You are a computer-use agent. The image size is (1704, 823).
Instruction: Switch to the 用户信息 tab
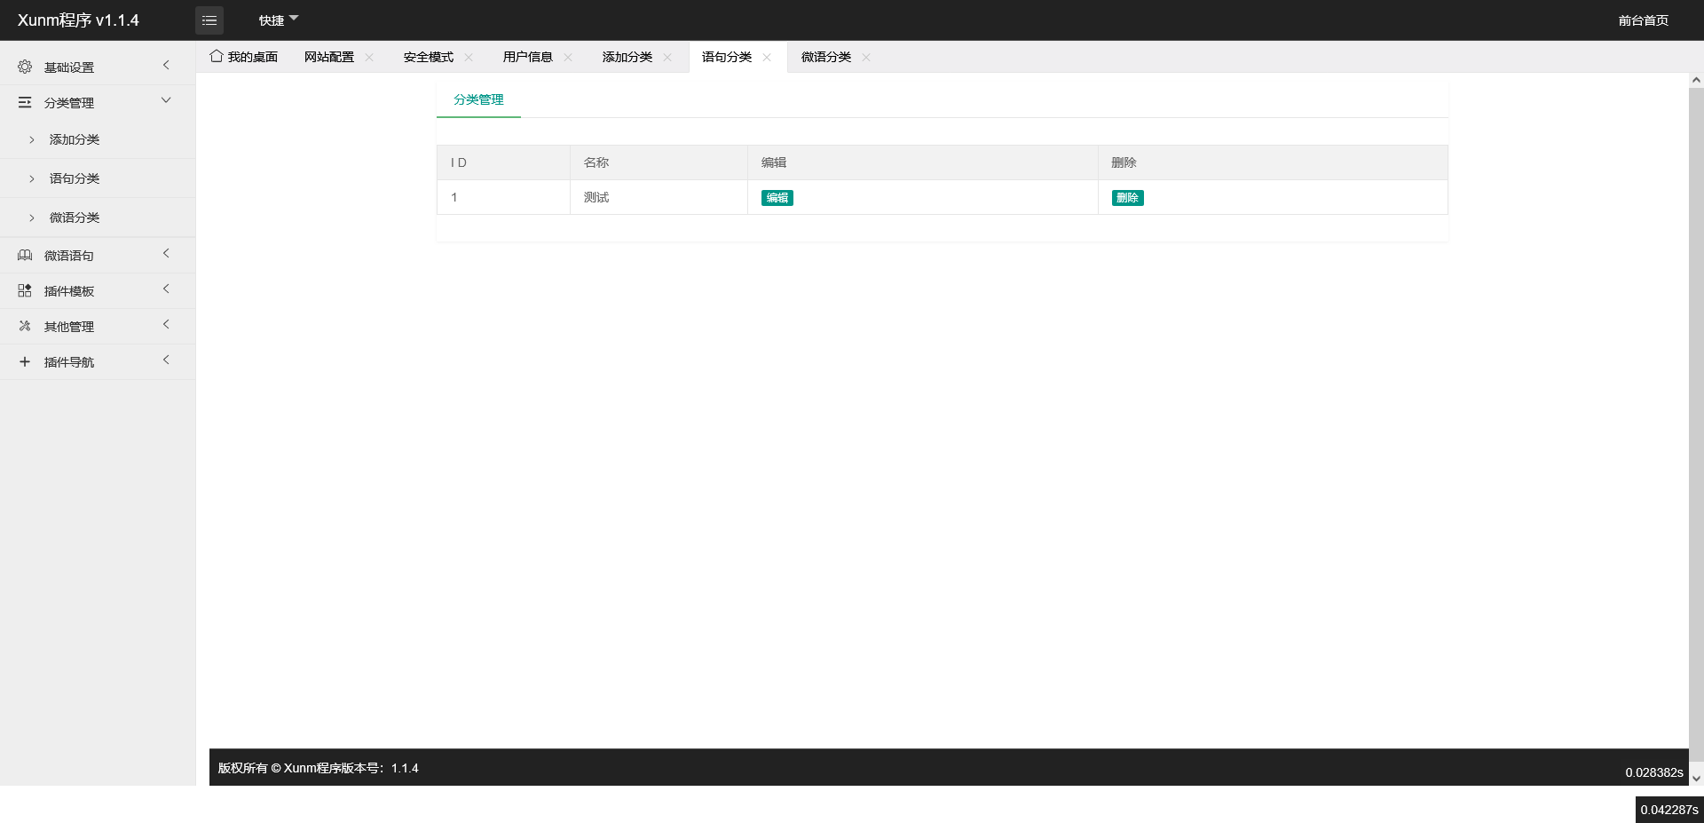[x=527, y=57]
